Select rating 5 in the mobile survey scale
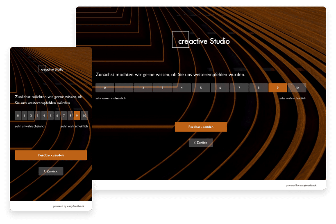336x224 pixels. click(x=51, y=116)
